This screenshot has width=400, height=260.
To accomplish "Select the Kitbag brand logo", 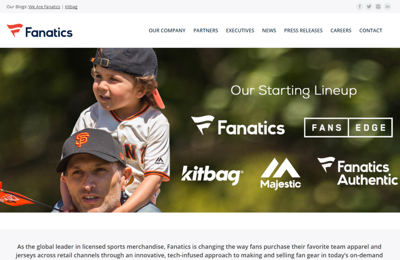I will click(212, 175).
